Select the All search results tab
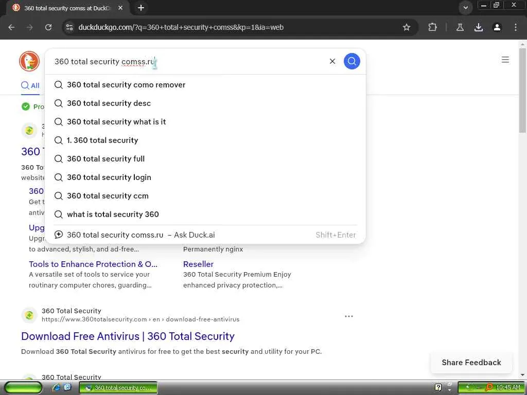 coord(30,86)
